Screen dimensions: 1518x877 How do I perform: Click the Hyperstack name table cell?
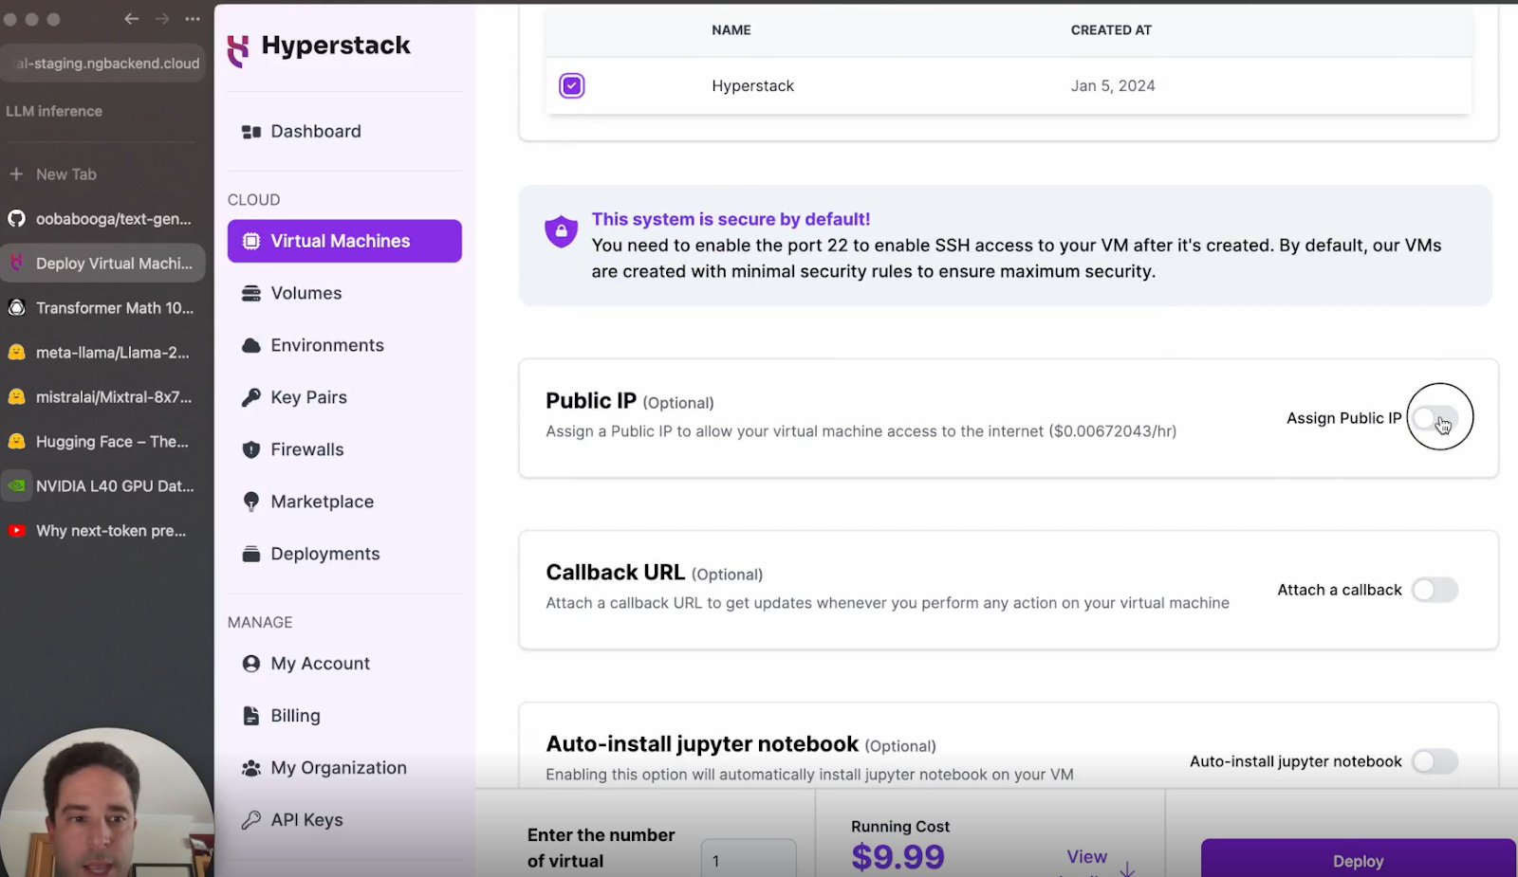(x=752, y=86)
